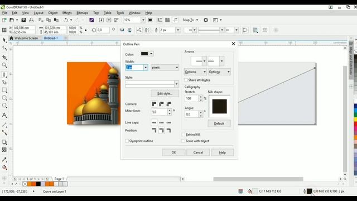Select Page 1 tab
The height and width of the screenshot is (201, 357).
(x=59, y=179)
